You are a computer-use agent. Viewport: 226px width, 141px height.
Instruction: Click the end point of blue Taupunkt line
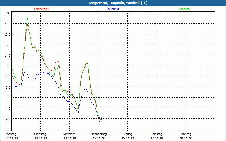click(101, 124)
